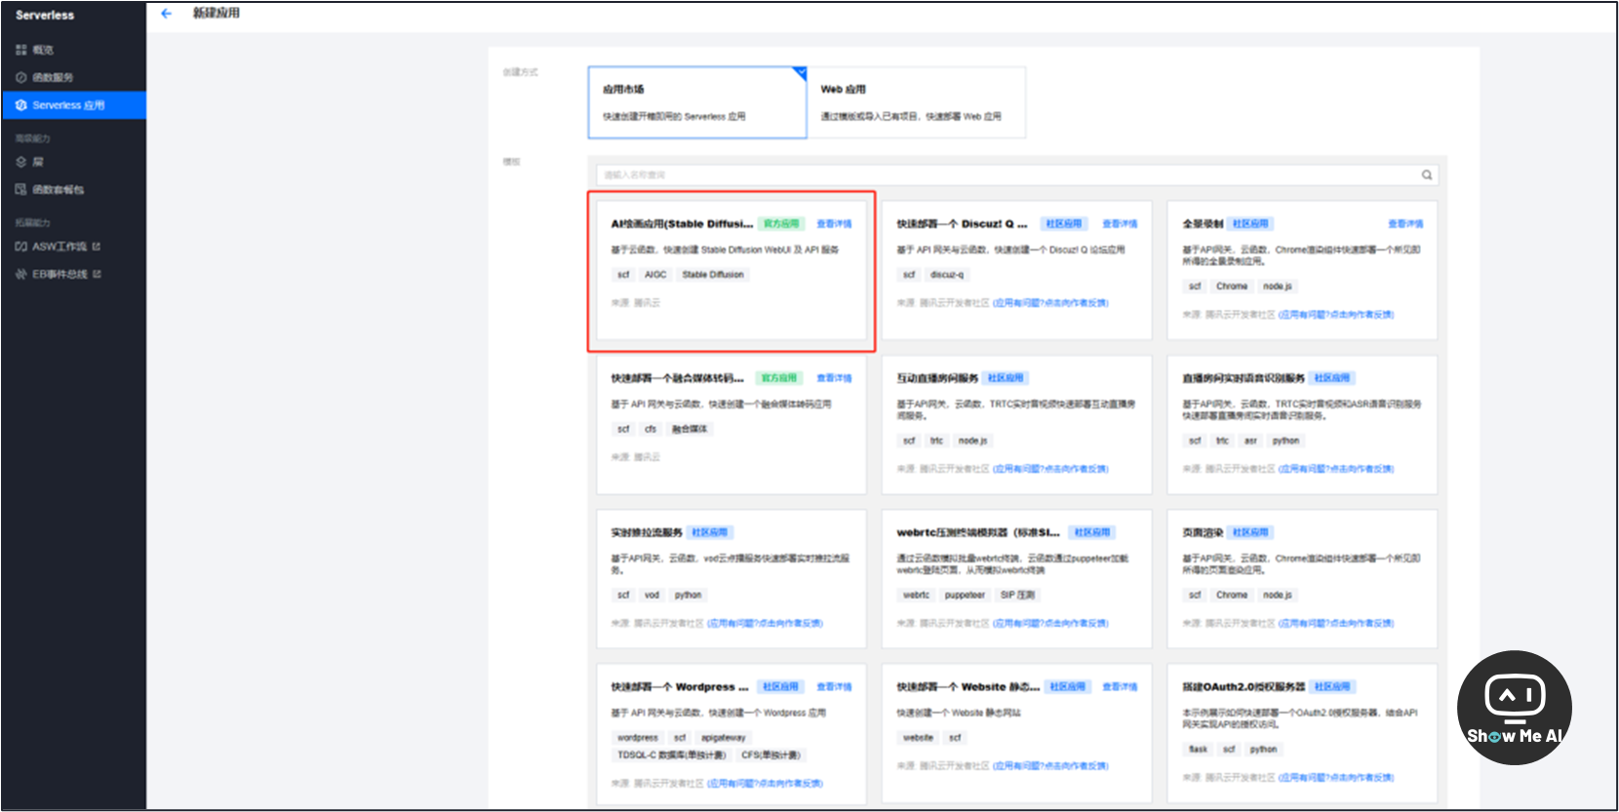Click the search magnifier icon in template search
The width and height of the screenshot is (1619, 812).
1427,175
